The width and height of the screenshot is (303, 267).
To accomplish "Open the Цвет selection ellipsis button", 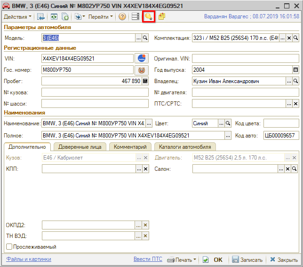I will (x=221, y=123).
